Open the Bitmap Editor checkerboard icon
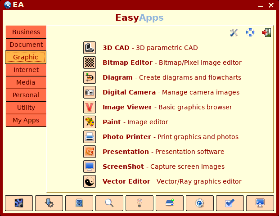279x216 pixels. coord(90,63)
